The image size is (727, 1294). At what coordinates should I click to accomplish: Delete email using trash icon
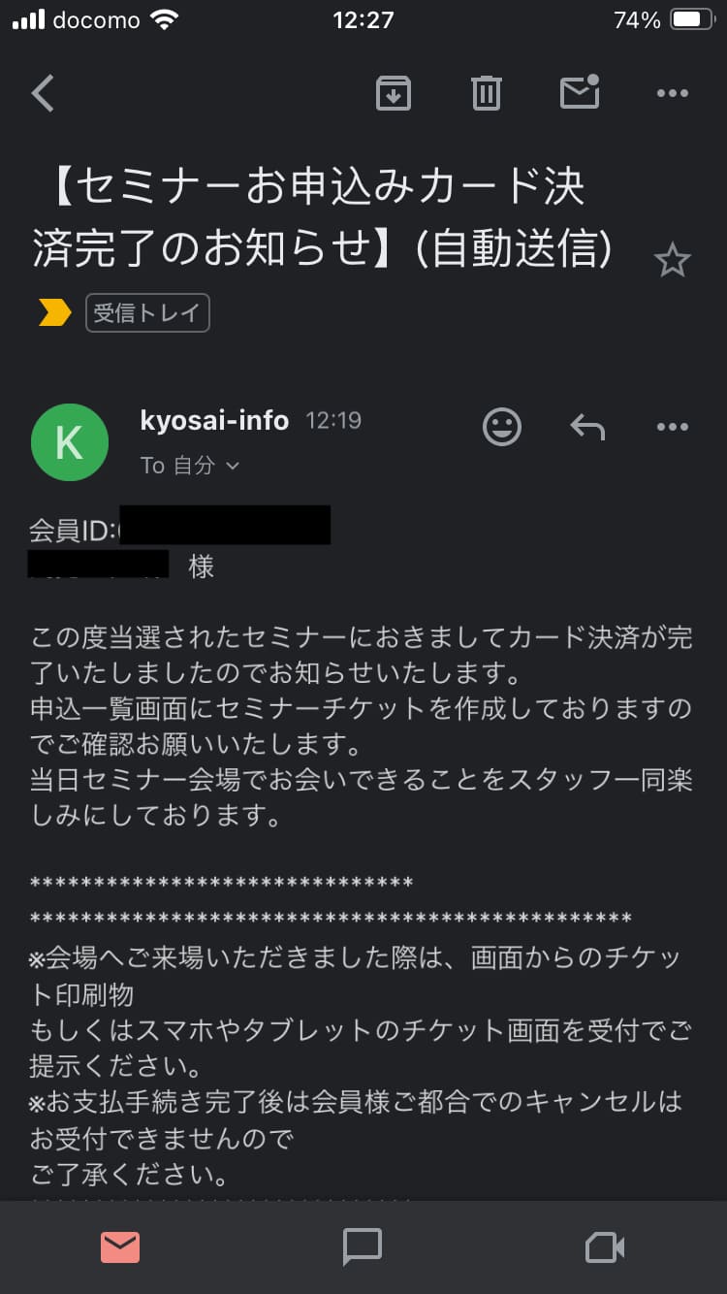(486, 94)
